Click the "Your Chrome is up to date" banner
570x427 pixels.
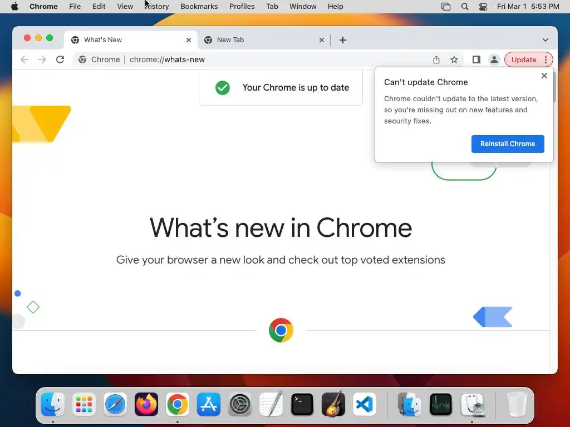281,87
